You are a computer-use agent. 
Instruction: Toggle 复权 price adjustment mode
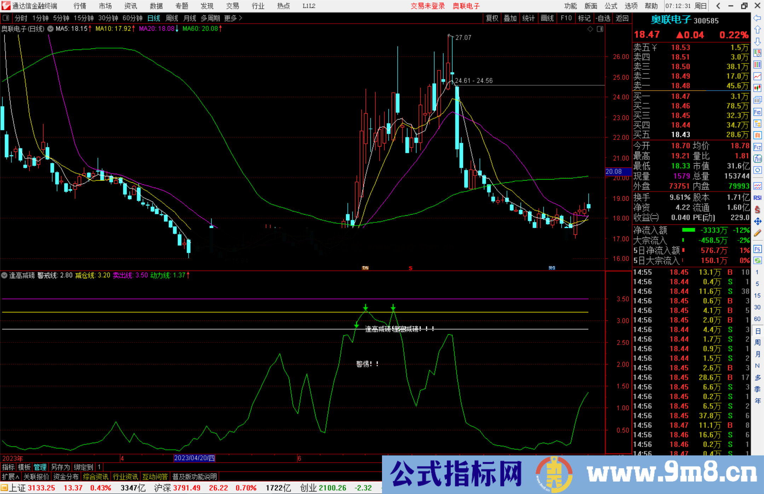(492, 18)
